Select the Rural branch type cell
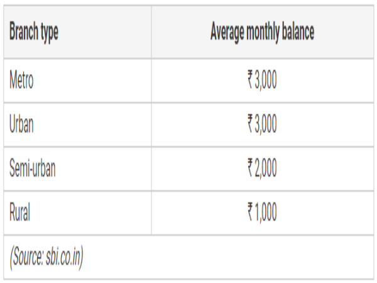The height and width of the screenshot is (283, 377). (x=20, y=213)
